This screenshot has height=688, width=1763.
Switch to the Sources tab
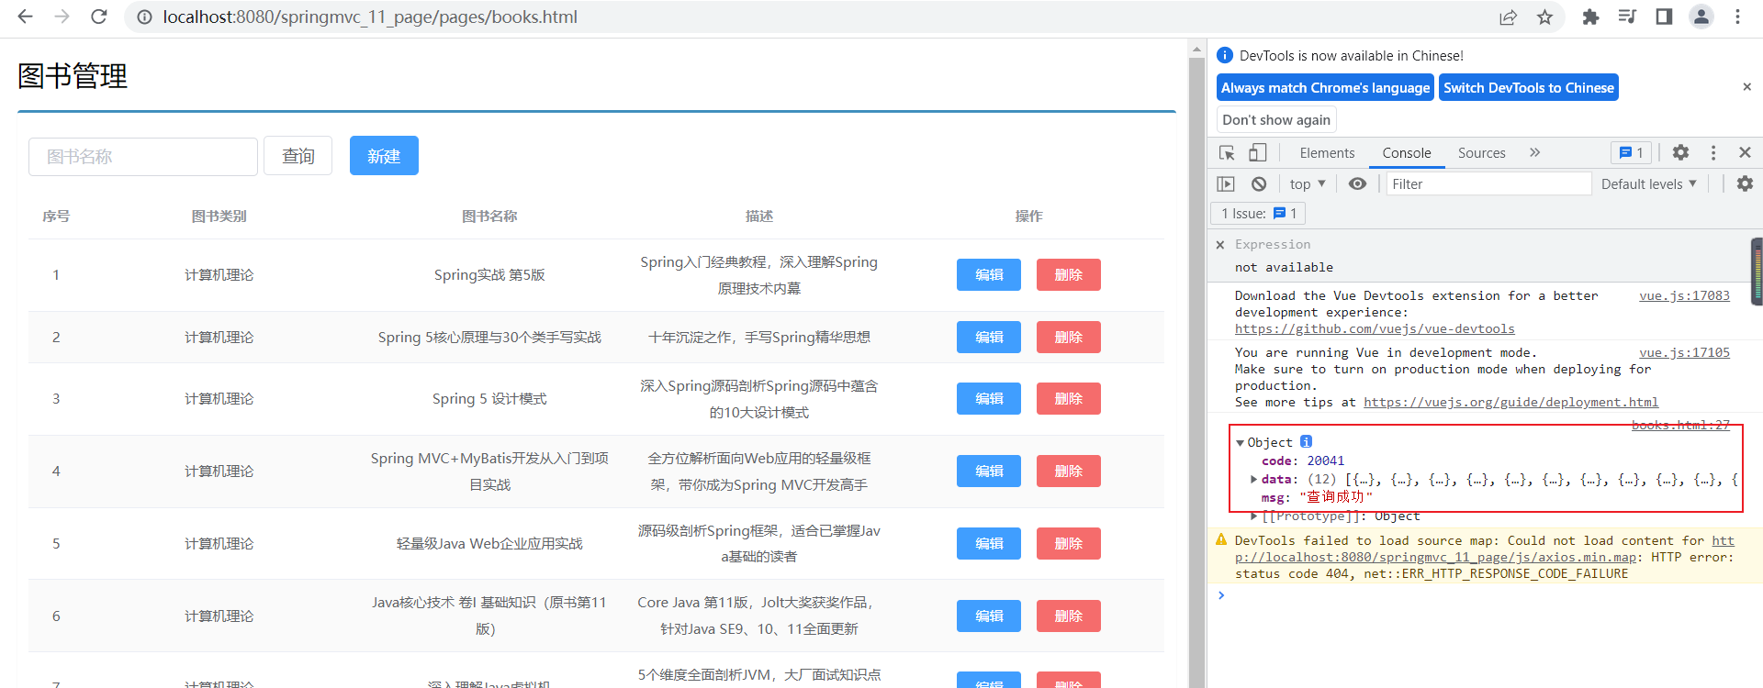1481,153
